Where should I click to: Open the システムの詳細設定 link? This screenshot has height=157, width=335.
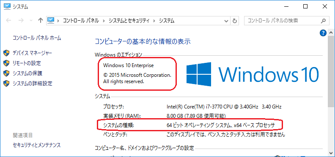click(x=32, y=84)
